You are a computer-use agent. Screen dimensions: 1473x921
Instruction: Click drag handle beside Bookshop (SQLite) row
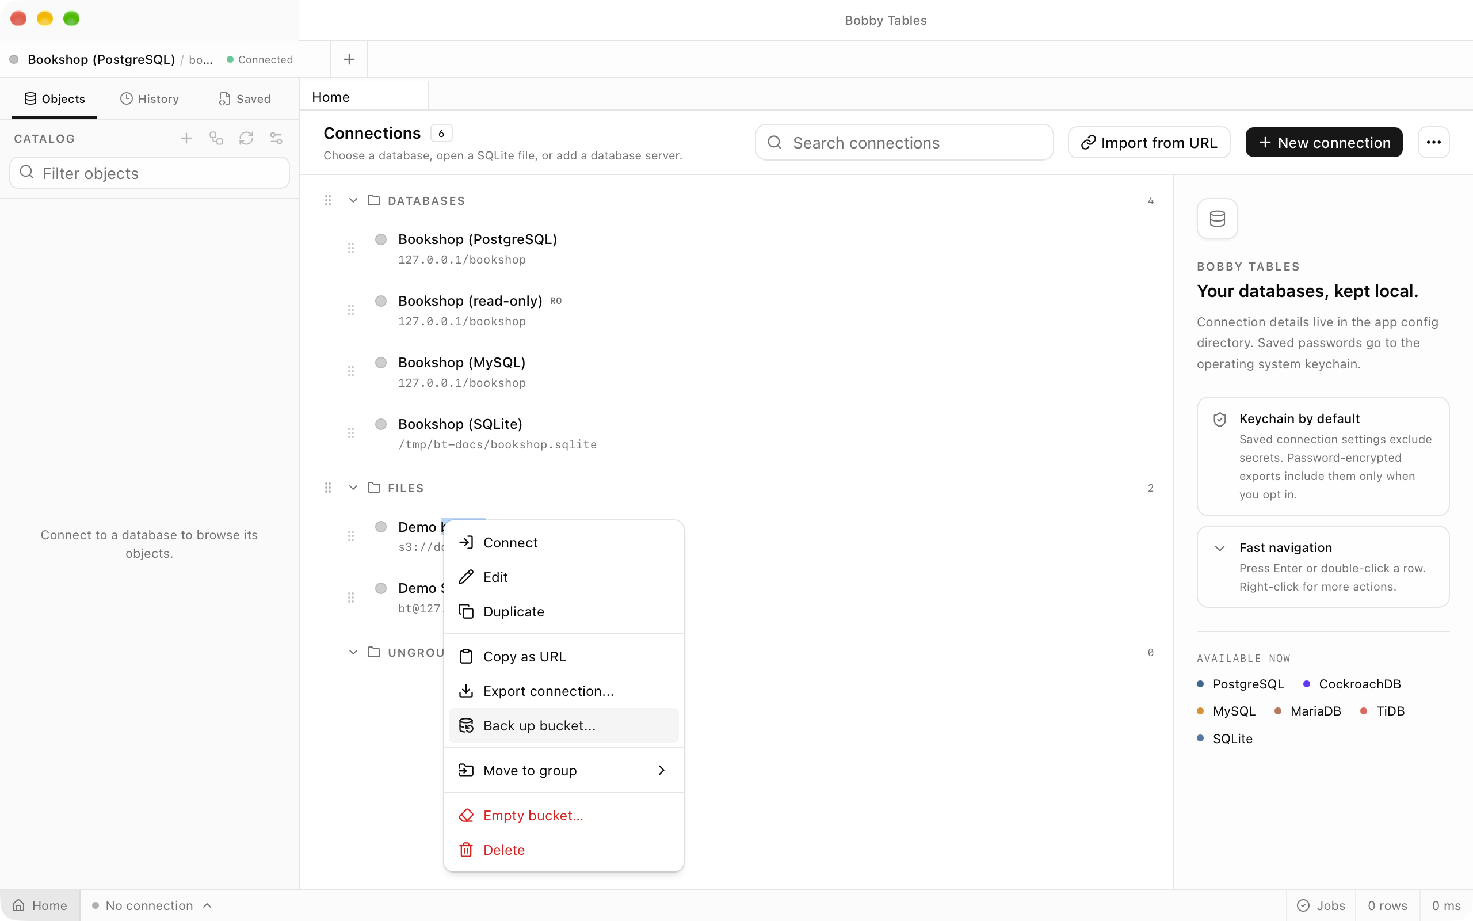tap(351, 432)
